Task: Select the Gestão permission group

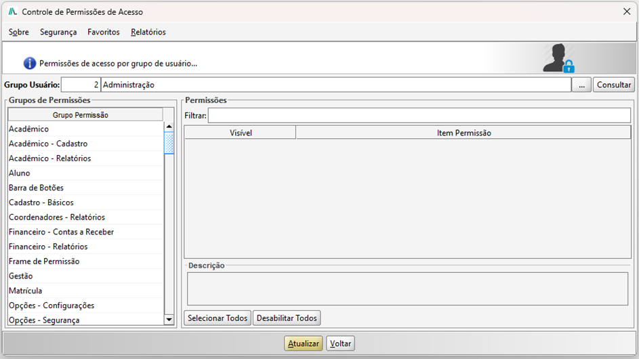Action: click(85, 276)
